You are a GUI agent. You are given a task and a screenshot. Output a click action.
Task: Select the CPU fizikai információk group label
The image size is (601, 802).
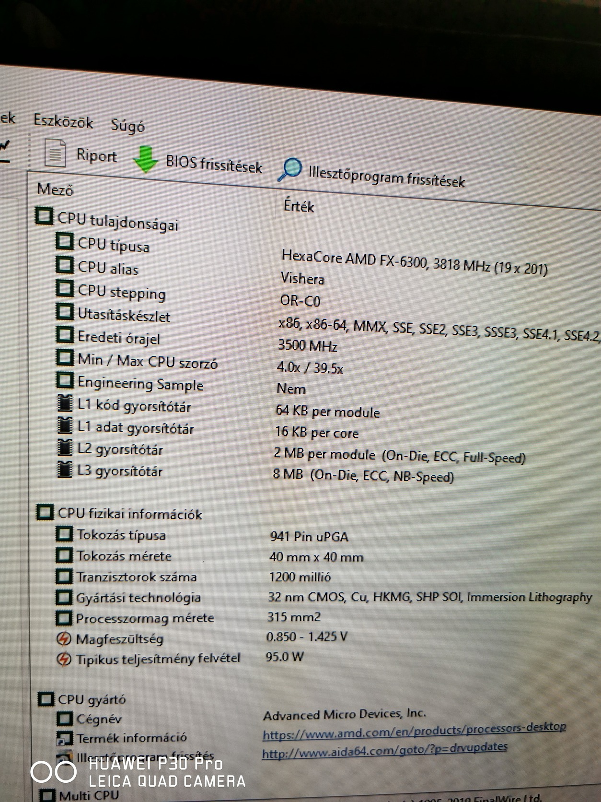(130, 514)
